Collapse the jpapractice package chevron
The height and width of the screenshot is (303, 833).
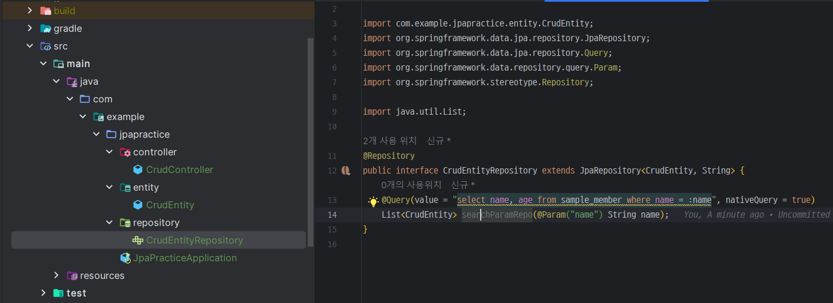pos(95,134)
